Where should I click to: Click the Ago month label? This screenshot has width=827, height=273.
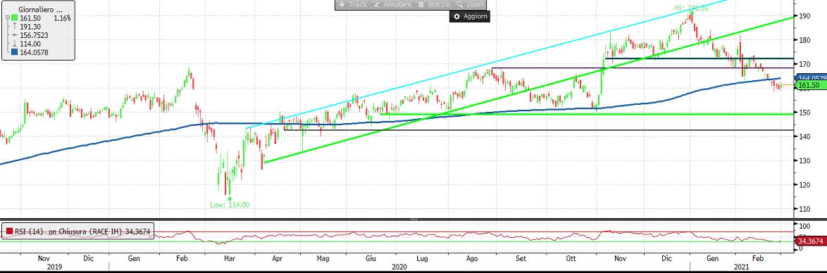tap(473, 259)
